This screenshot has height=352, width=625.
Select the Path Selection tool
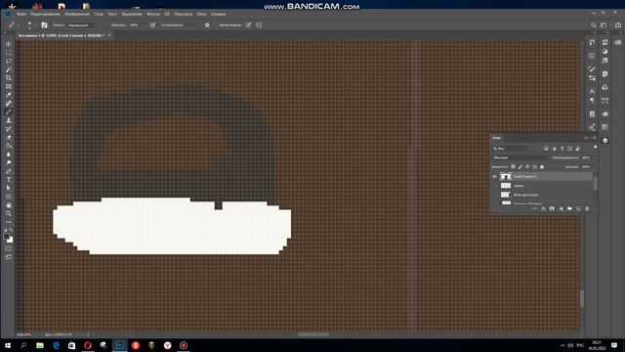[9, 188]
